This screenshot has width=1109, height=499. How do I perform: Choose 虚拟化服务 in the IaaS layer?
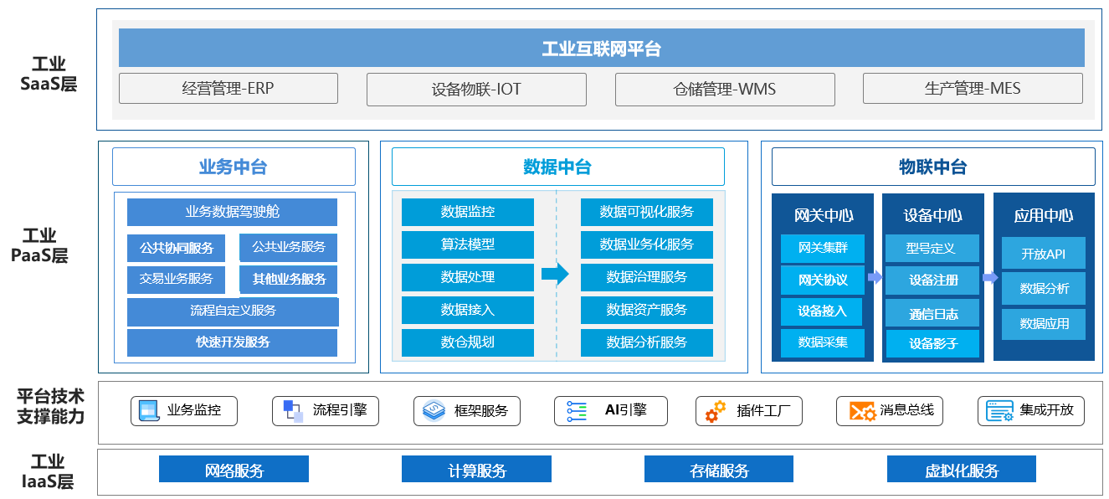pyautogui.click(x=961, y=470)
